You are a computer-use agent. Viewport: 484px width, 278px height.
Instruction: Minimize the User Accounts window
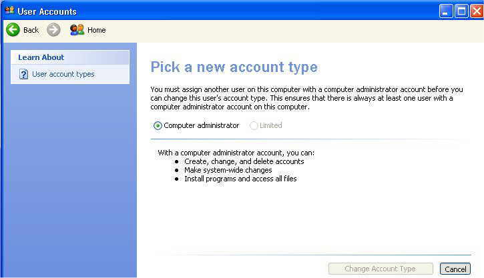tap(446, 11)
